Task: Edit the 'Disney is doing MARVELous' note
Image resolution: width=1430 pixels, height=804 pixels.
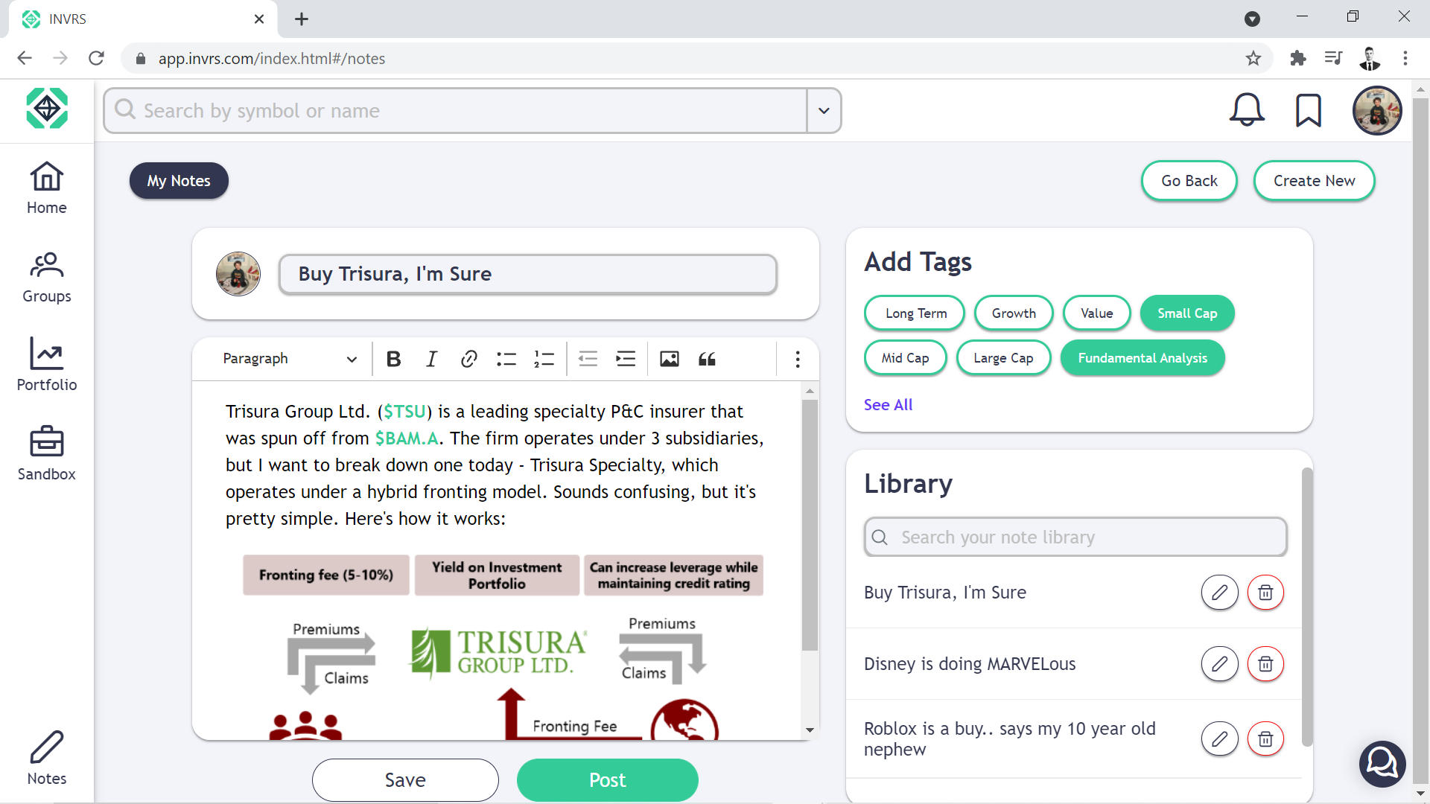Action: point(1219,664)
